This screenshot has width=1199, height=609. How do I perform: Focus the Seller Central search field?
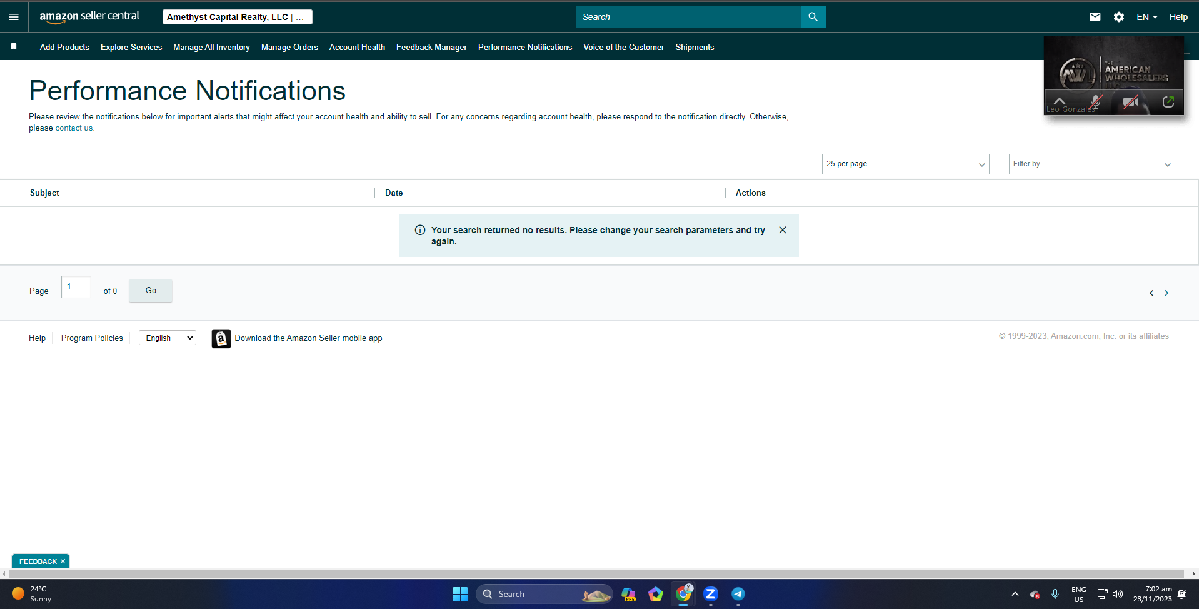688,17
